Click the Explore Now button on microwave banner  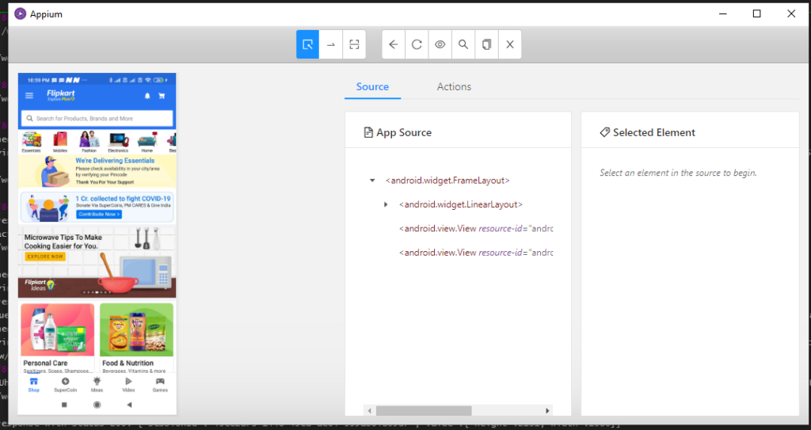[x=45, y=256]
